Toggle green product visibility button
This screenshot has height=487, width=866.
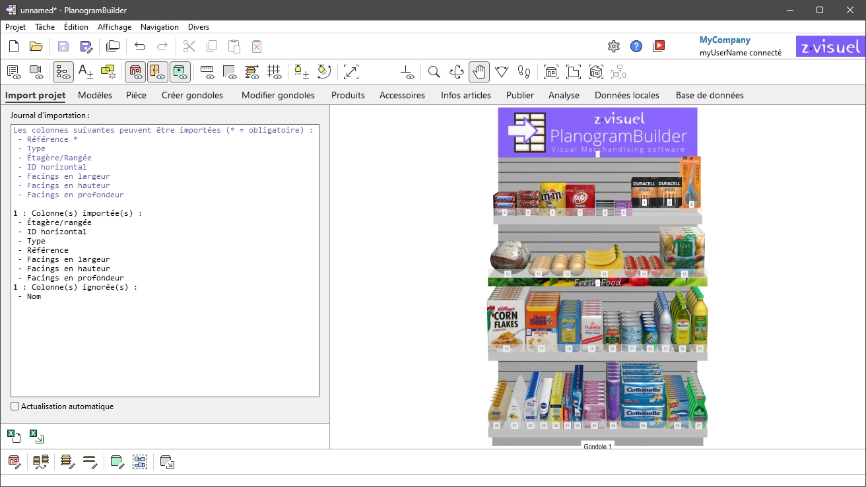[x=180, y=72]
